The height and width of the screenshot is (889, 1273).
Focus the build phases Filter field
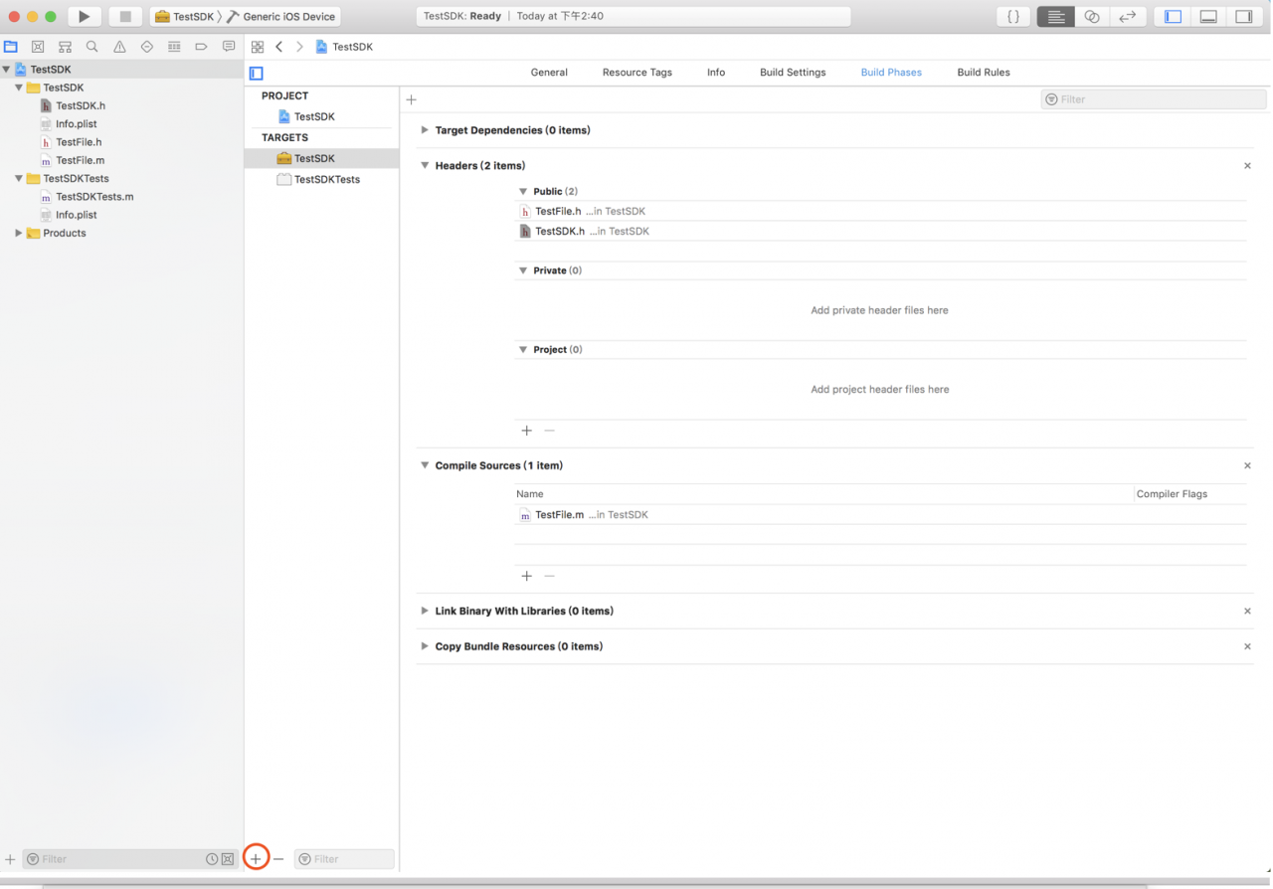(x=1154, y=99)
